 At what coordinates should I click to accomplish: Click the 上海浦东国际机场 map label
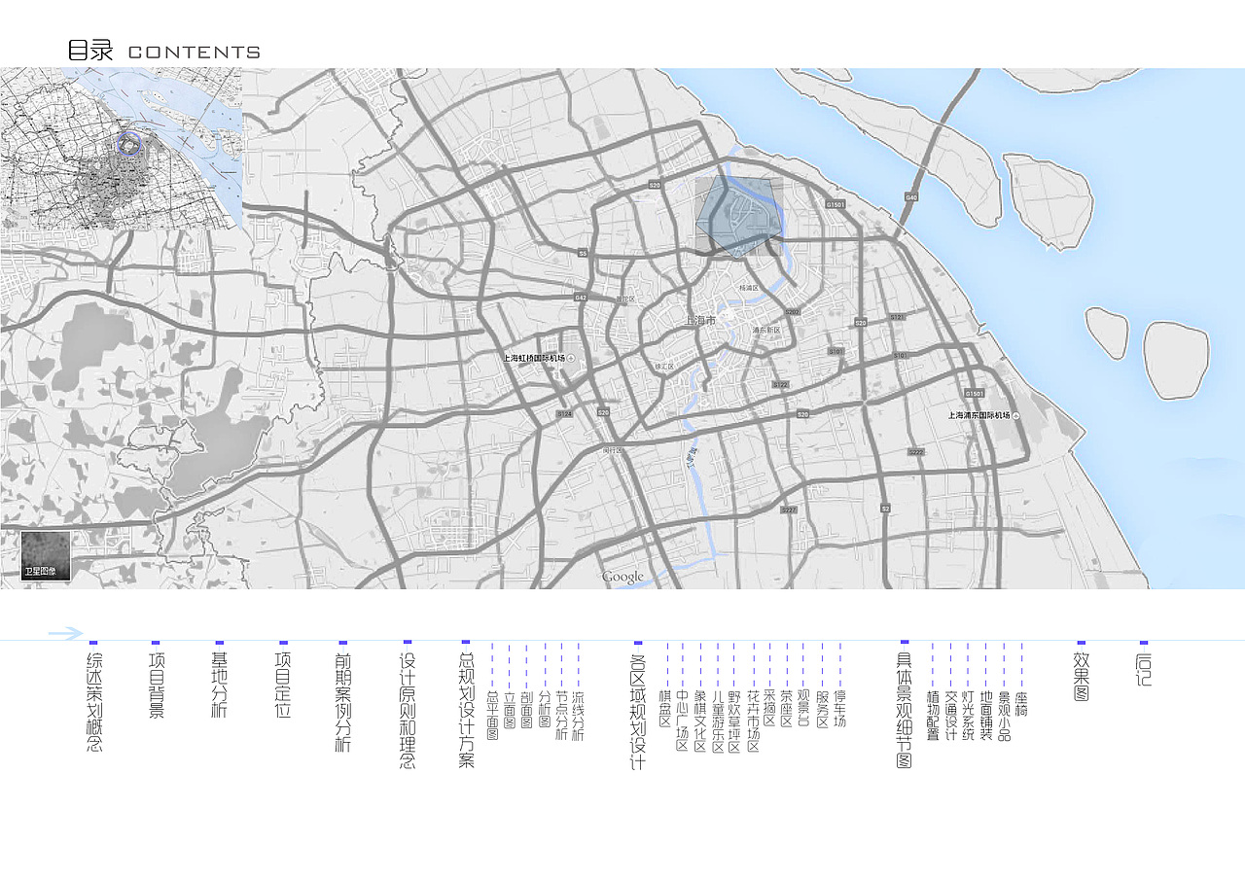click(980, 415)
